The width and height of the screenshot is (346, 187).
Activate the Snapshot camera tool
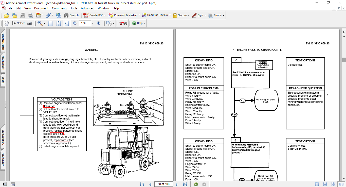click(x=30, y=23)
